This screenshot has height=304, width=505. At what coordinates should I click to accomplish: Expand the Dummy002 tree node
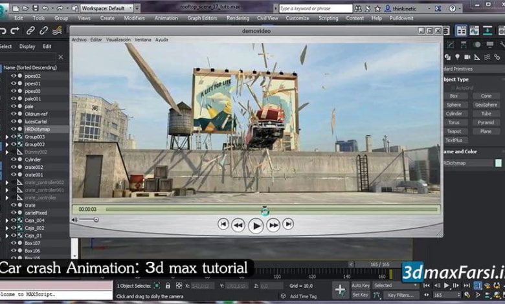point(6,152)
